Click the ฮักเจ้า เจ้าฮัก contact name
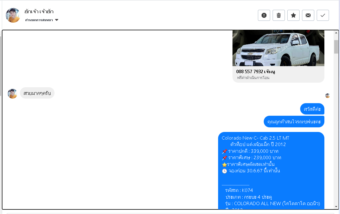This screenshot has height=214, width=340. [39, 12]
